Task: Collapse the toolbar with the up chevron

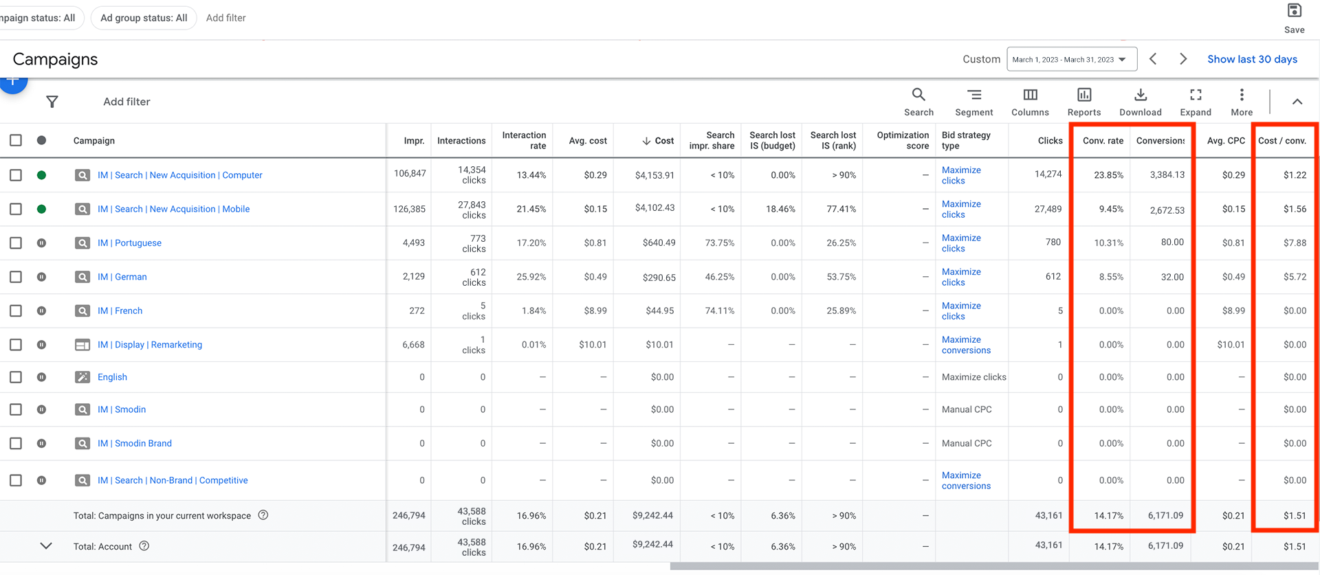Action: [x=1297, y=102]
